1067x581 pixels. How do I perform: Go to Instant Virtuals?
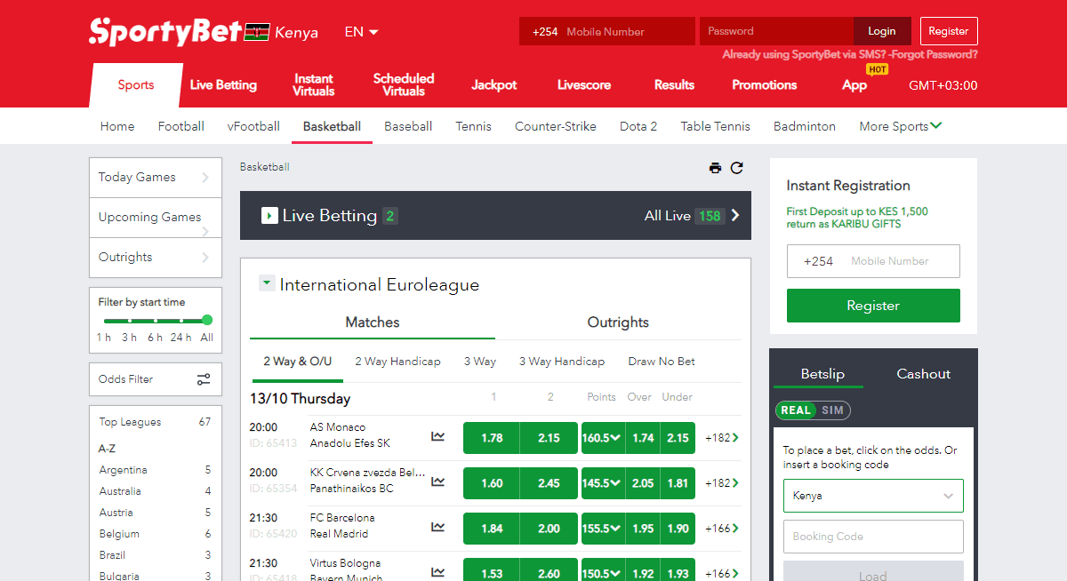314,85
